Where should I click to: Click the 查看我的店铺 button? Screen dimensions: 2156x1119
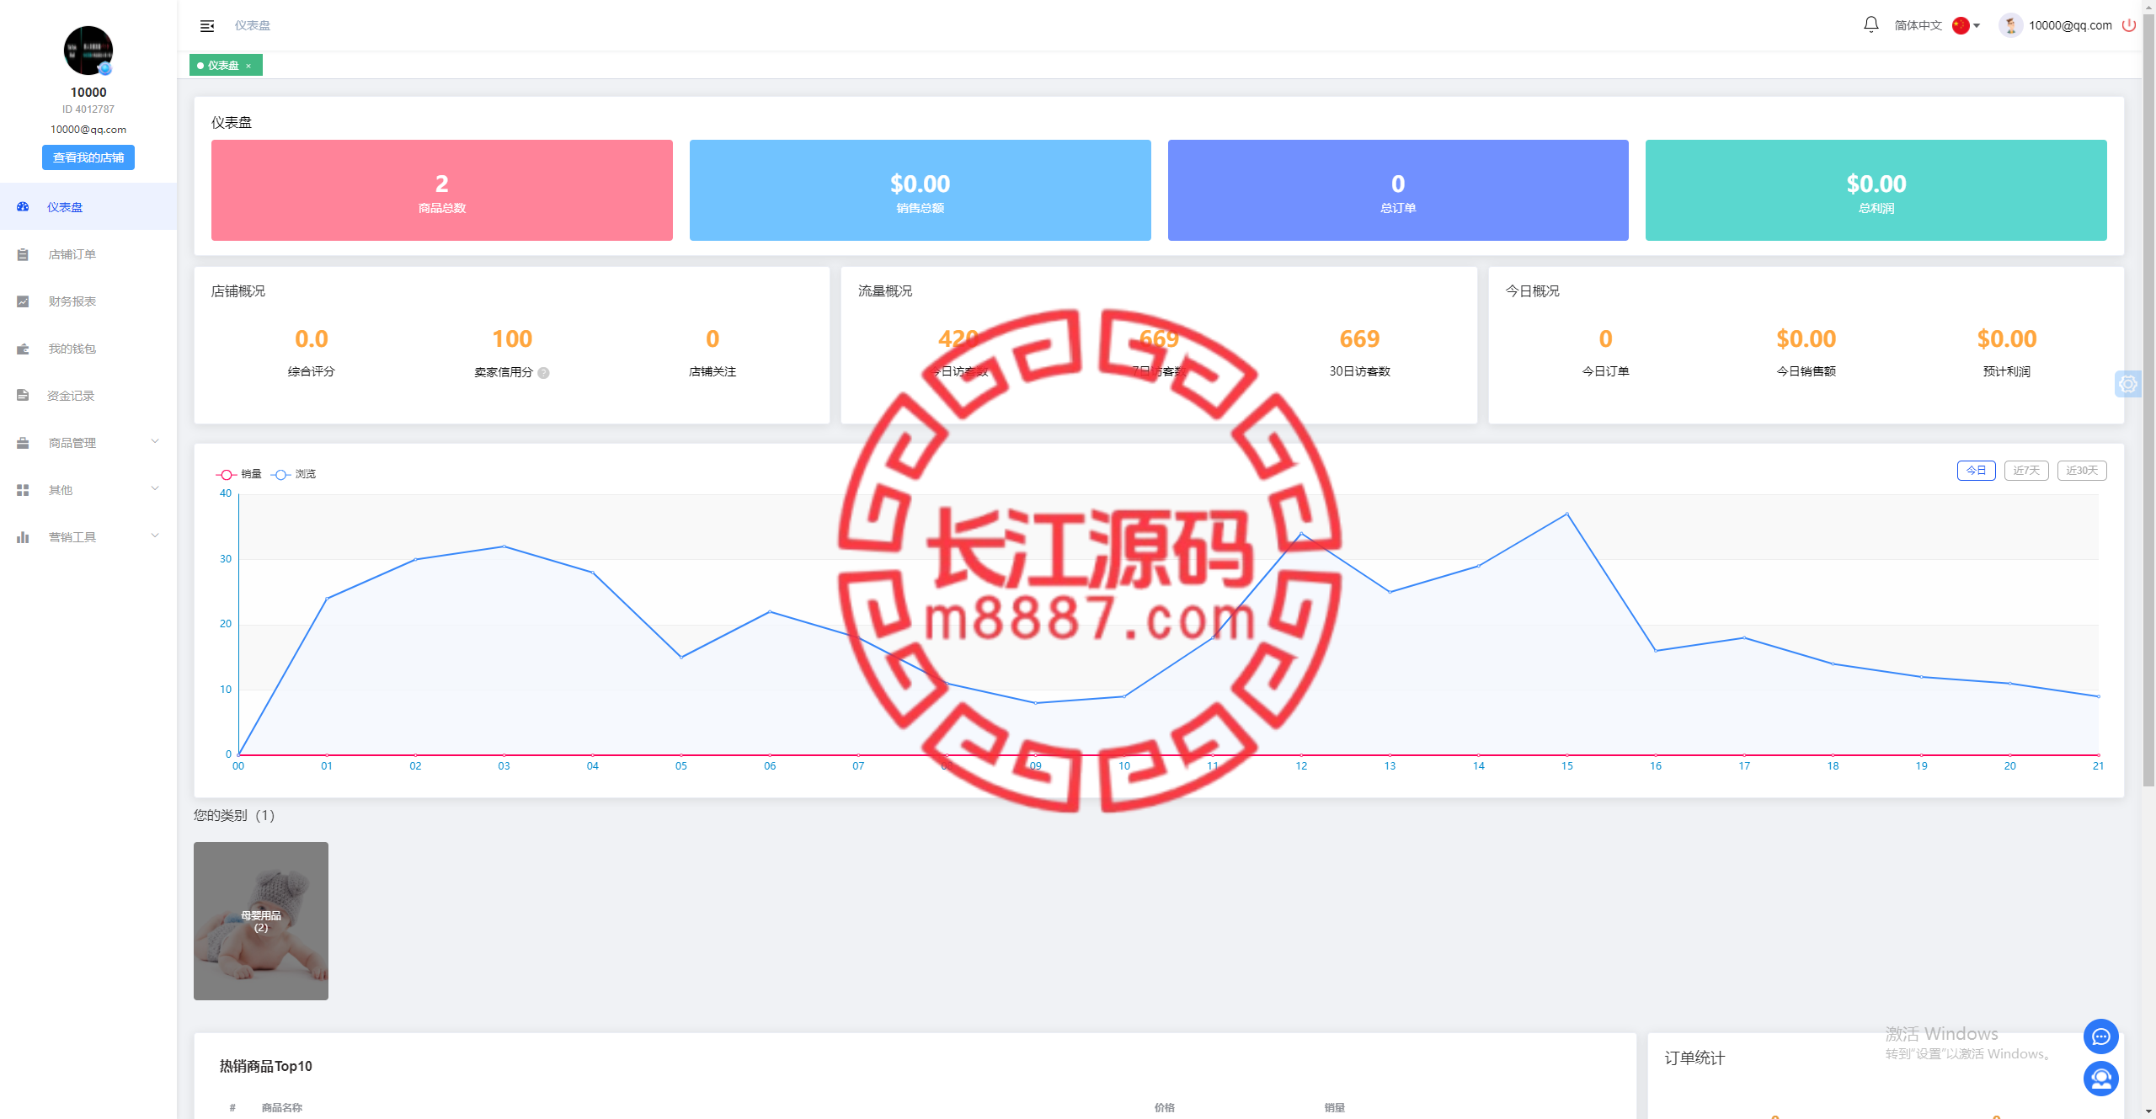(x=88, y=157)
